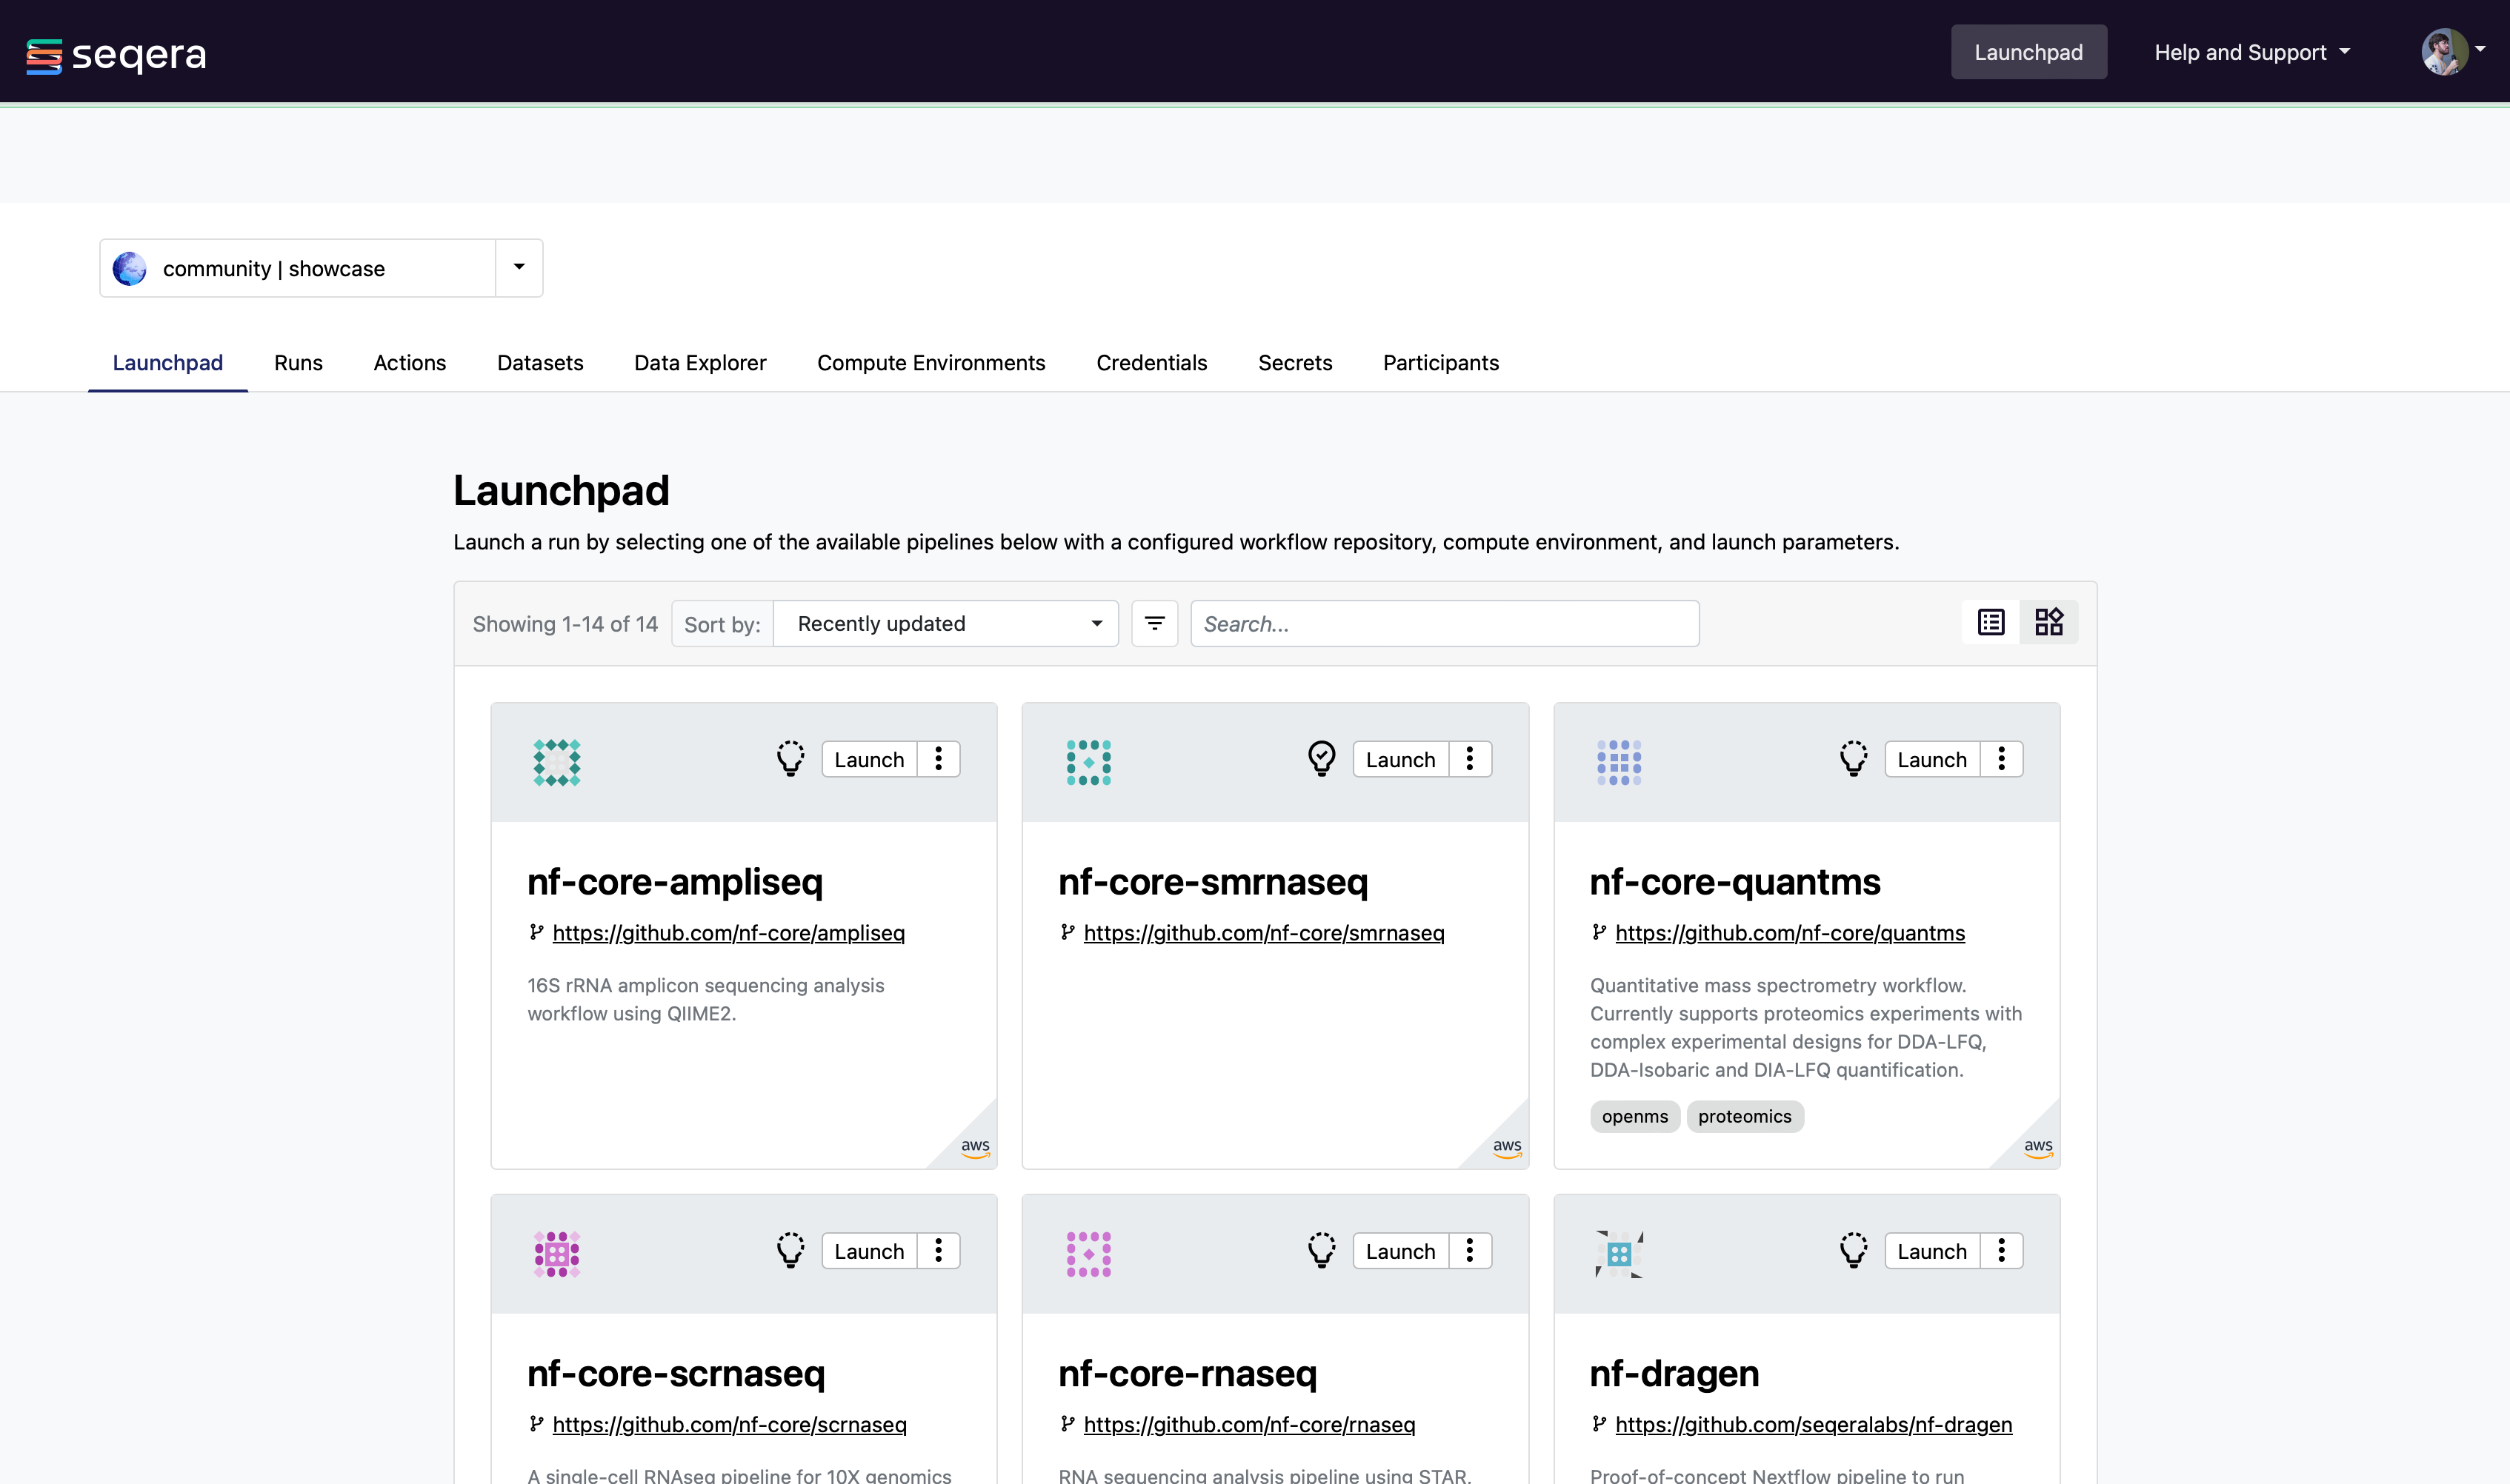
Task: Open the Sort by Recently updated dropdown
Action: click(x=945, y=624)
